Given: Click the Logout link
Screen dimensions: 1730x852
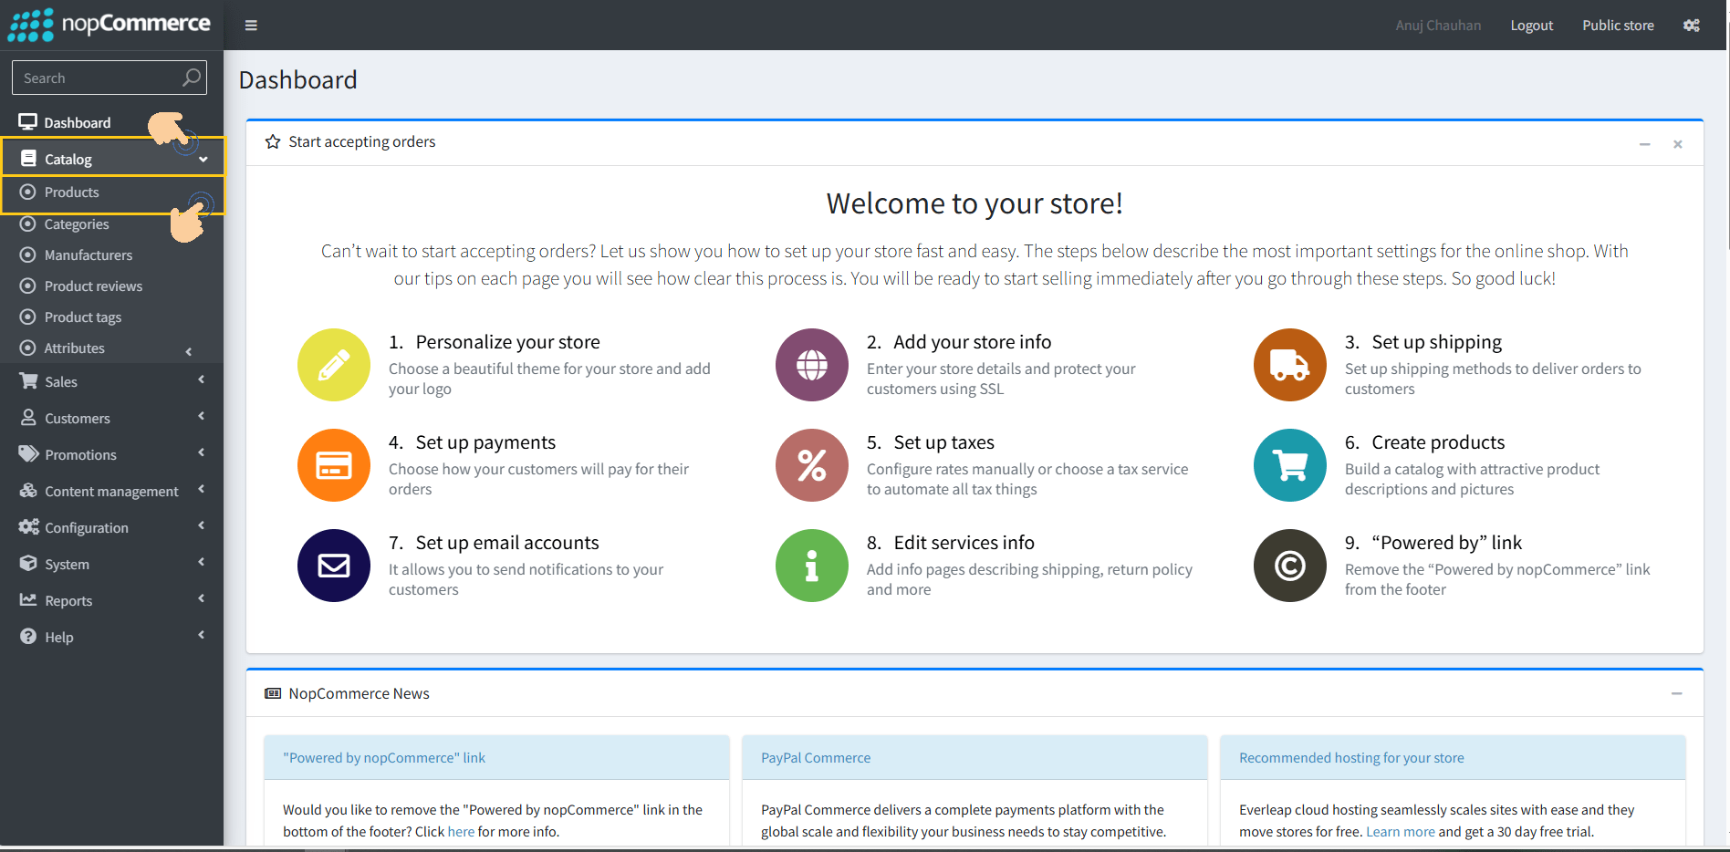Looking at the screenshot, I should (x=1531, y=26).
